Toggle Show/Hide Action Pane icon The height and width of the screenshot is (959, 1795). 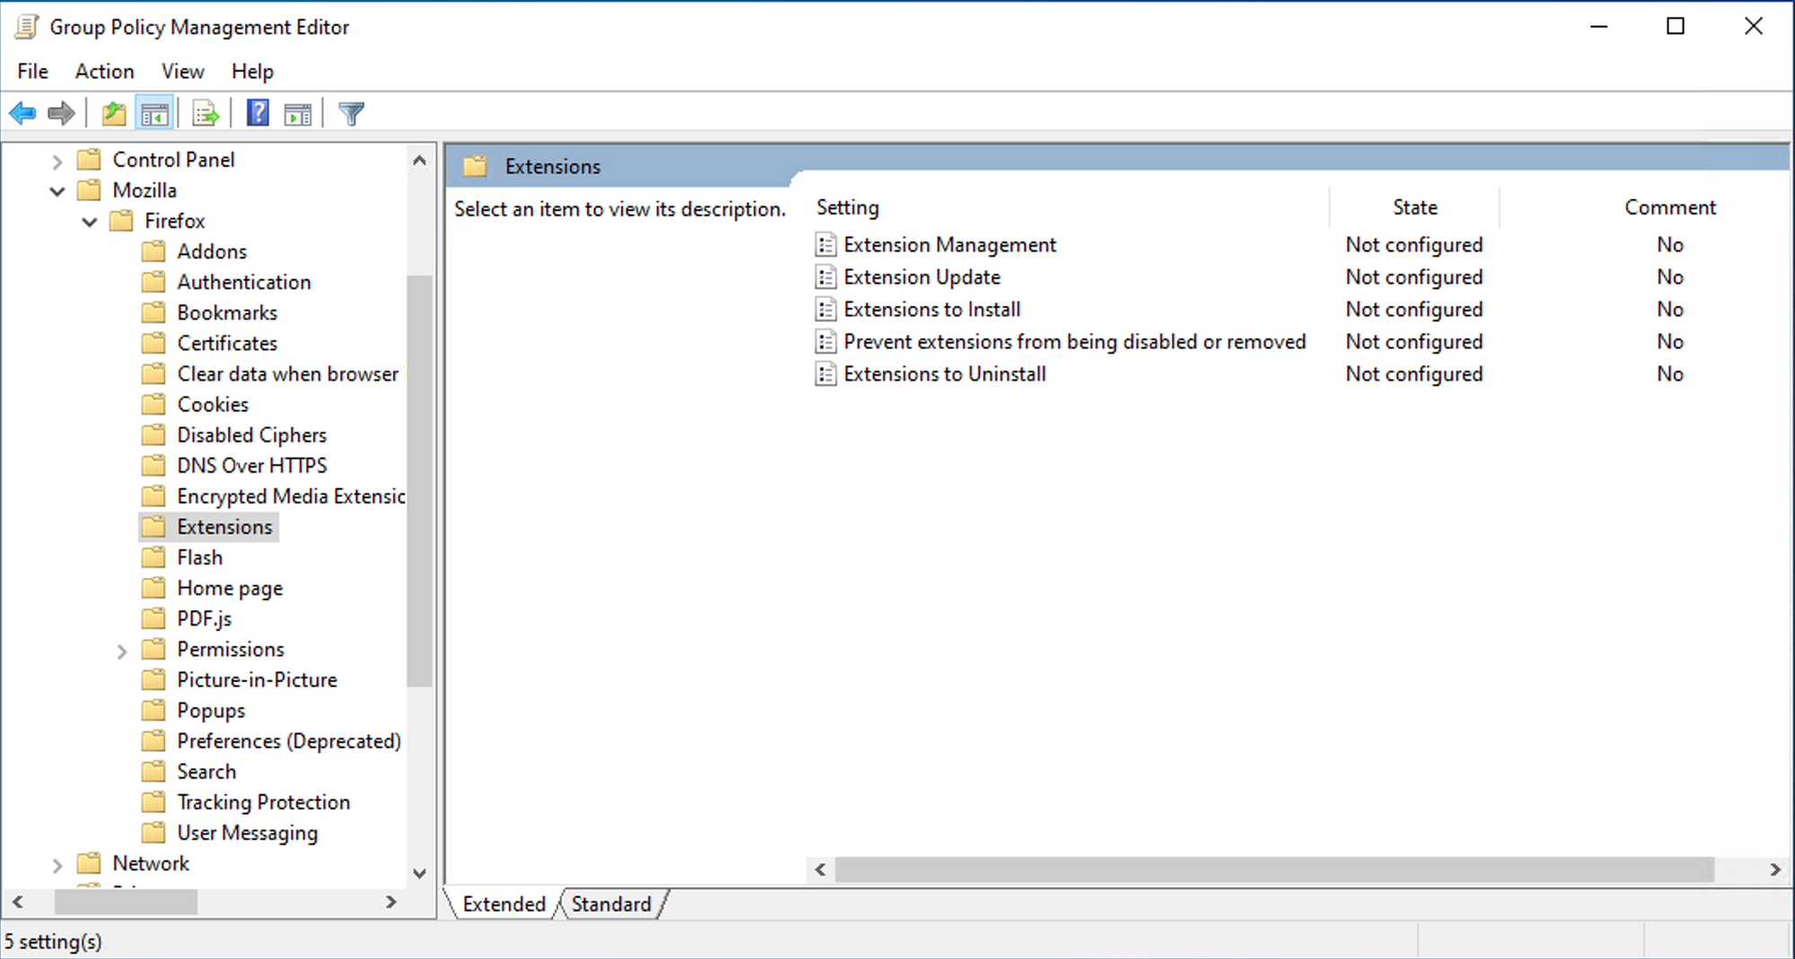coord(297,114)
